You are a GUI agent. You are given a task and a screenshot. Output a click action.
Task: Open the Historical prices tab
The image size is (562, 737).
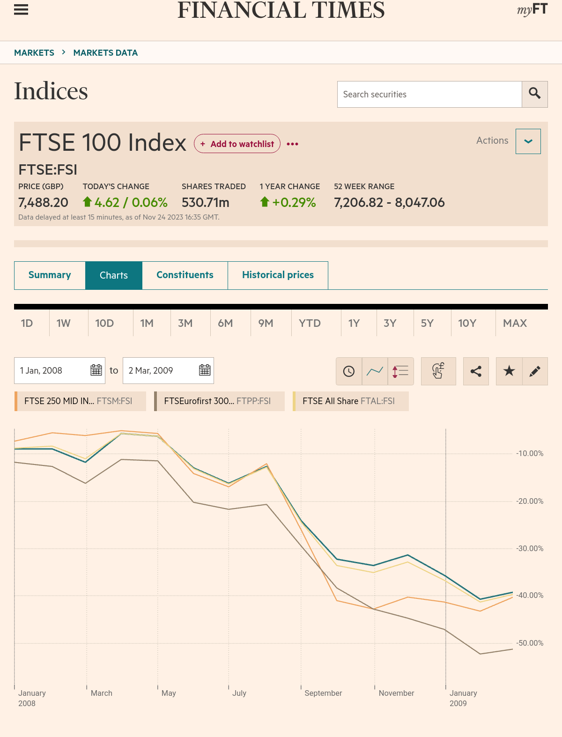tap(278, 275)
